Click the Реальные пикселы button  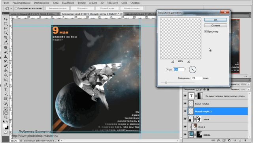tap(58, 8)
